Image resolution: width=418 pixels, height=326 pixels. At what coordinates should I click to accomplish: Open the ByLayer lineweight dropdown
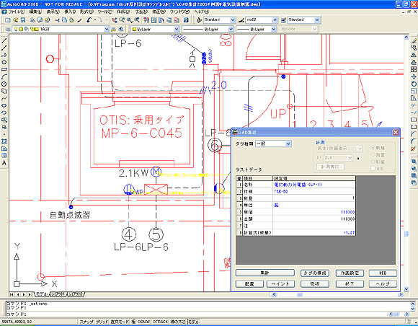coord(274,29)
